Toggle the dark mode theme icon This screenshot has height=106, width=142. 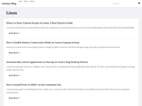(x=139, y=3)
